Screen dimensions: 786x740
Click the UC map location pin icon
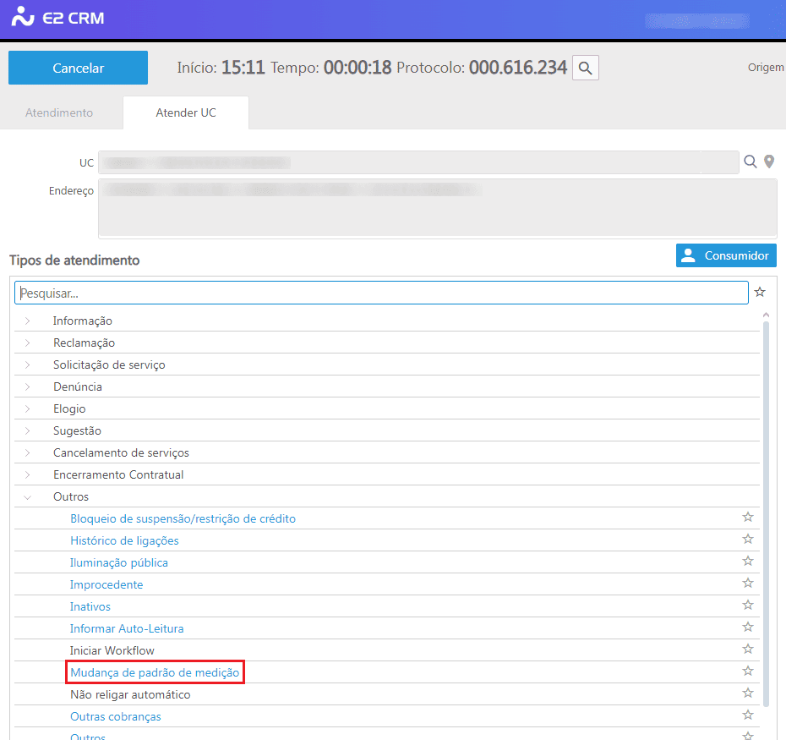point(769,162)
